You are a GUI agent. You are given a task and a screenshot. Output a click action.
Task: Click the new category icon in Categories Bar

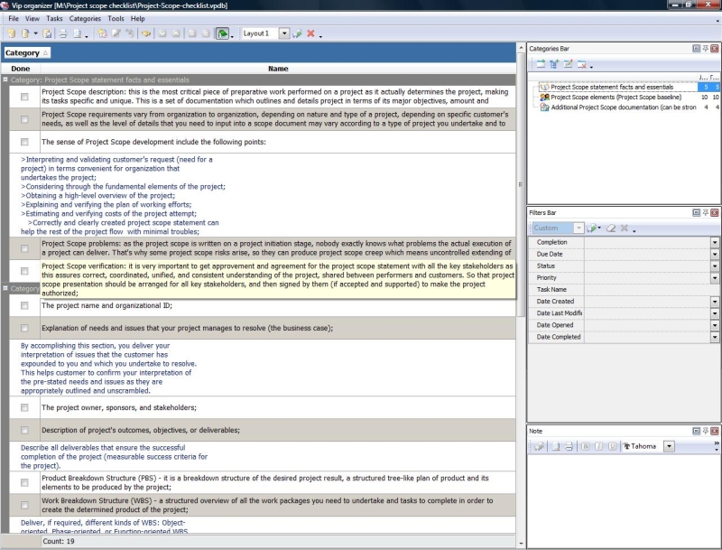540,64
